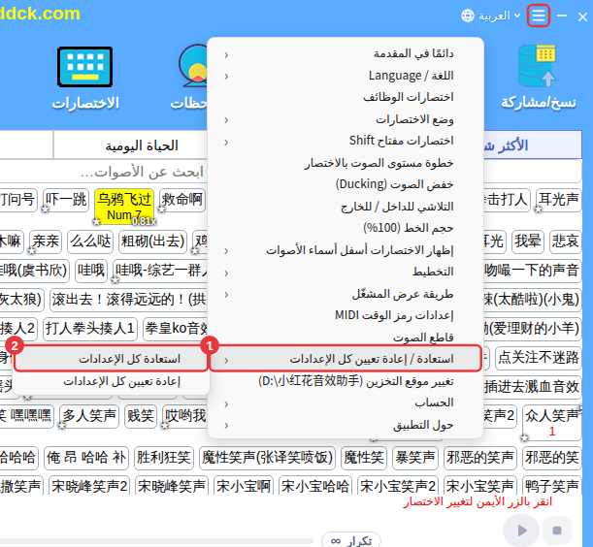The width and height of the screenshot is (593, 547).
Task: Play the 多人笑声 sound button
Action: point(89,416)
